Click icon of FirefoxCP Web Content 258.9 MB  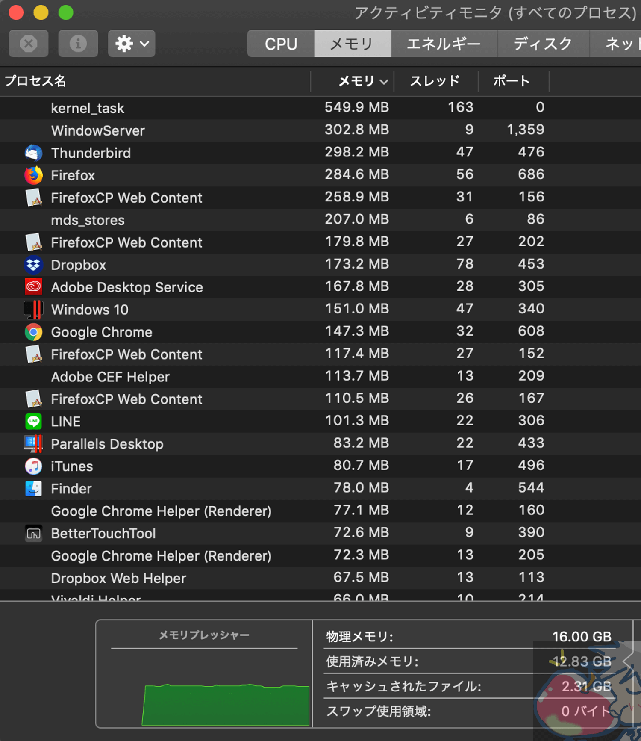[34, 198]
